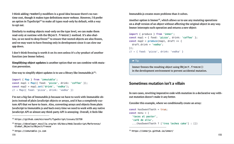Viewport: 234px width, 144px height.
Task: Click footnote marker 13 after deep freeze
Action: coord(48,38)
